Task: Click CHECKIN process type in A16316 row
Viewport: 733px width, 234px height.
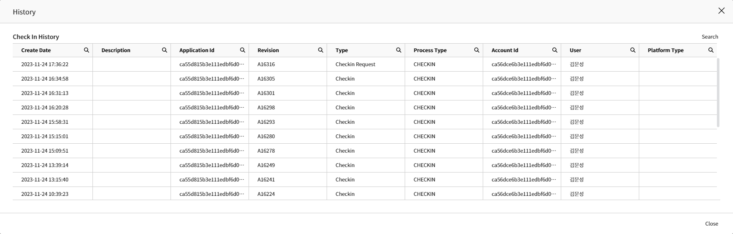Action: click(444, 64)
